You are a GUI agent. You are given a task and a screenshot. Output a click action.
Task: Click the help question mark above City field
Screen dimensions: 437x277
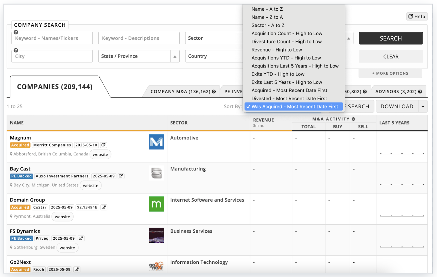tap(16, 50)
